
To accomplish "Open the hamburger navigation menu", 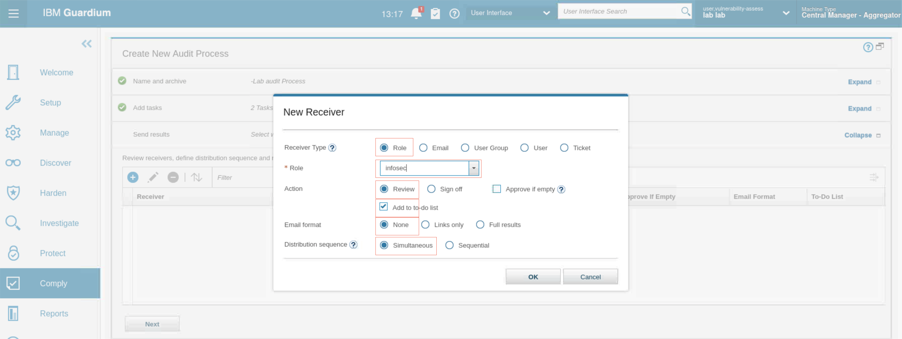I will coord(13,13).
